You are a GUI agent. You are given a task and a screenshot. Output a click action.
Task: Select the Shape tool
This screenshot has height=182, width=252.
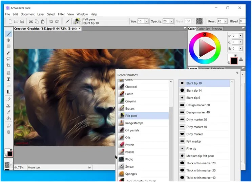coord(8,85)
